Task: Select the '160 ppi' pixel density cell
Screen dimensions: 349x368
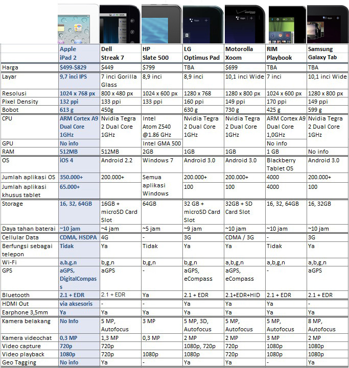Action: pos(203,102)
